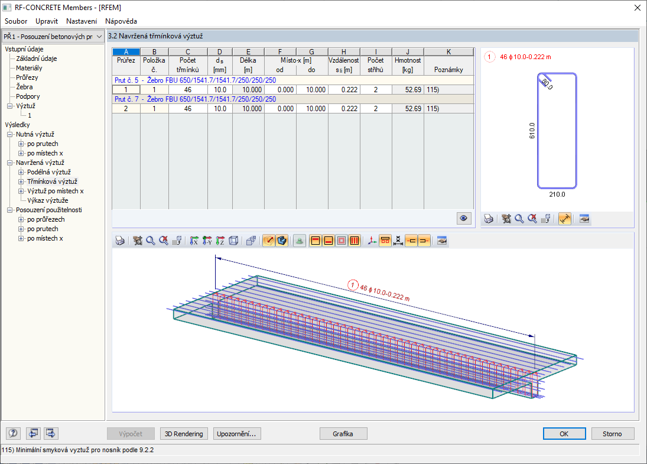Click the perspective boxes view icon
Viewport: 647px width, 464px height.
pos(251,241)
